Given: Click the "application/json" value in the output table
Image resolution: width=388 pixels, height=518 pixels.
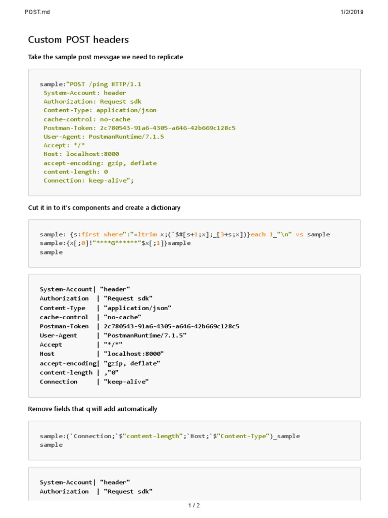Looking at the screenshot, I should 137,308.
